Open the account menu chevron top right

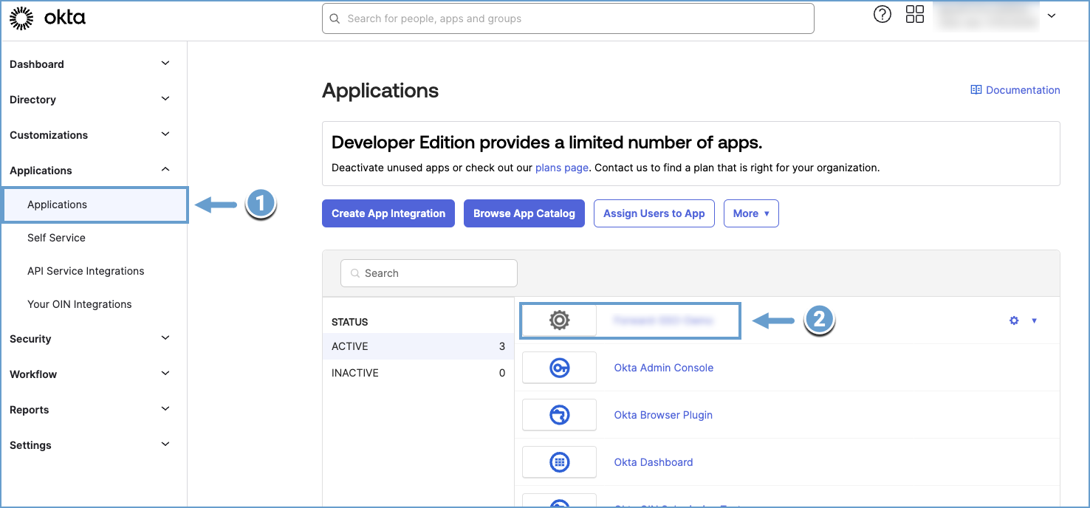click(1051, 15)
